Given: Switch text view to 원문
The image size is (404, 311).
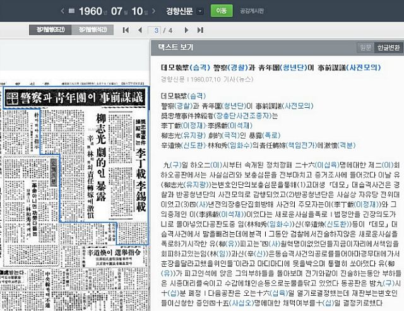Looking at the screenshot, I should (365, 47).
